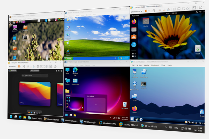Click the HRV keyboard language indicator
Image resolution: width=209 pixels, height=139 pixels.
pos(176,128)
